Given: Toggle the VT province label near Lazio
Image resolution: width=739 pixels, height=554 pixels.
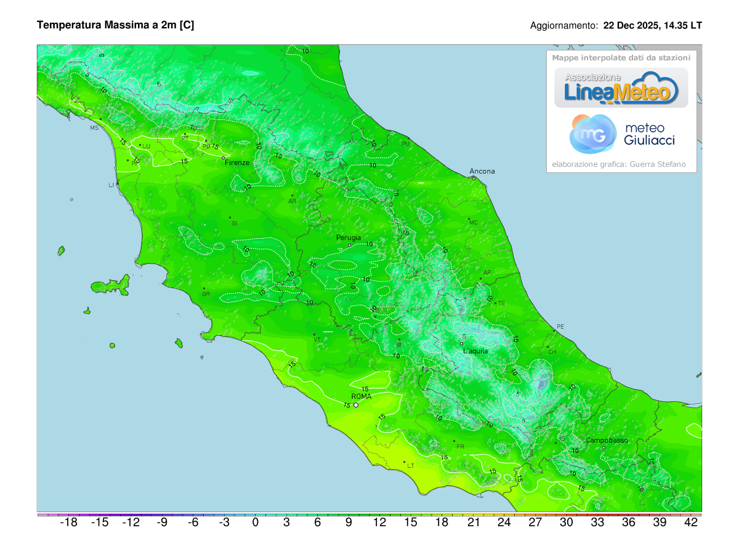Looking at the screenshot, I should pos(316,338).
